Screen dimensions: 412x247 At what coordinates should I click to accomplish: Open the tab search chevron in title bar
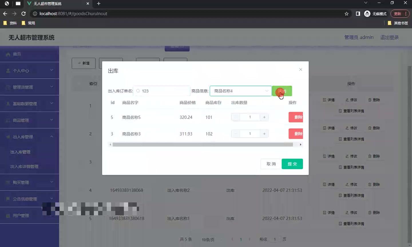point(366,3)
